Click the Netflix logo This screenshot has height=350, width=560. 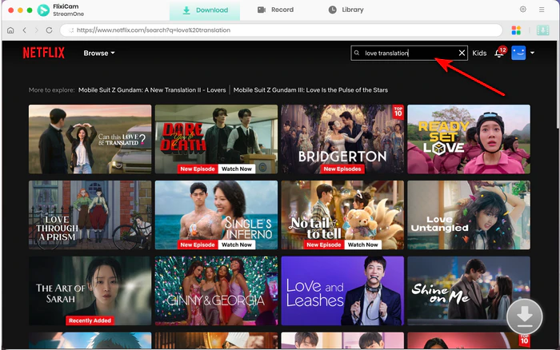click(43, 53)
